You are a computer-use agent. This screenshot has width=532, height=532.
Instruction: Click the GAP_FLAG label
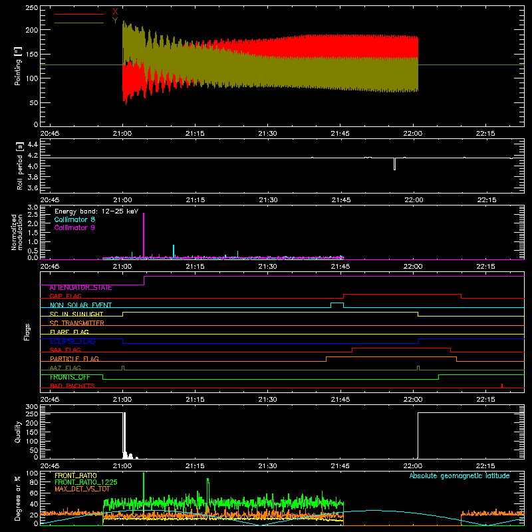point(65,296)
